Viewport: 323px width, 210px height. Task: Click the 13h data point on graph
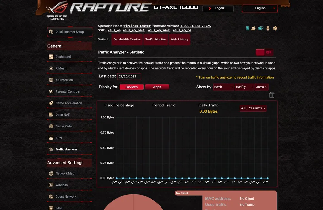[117, 178]
